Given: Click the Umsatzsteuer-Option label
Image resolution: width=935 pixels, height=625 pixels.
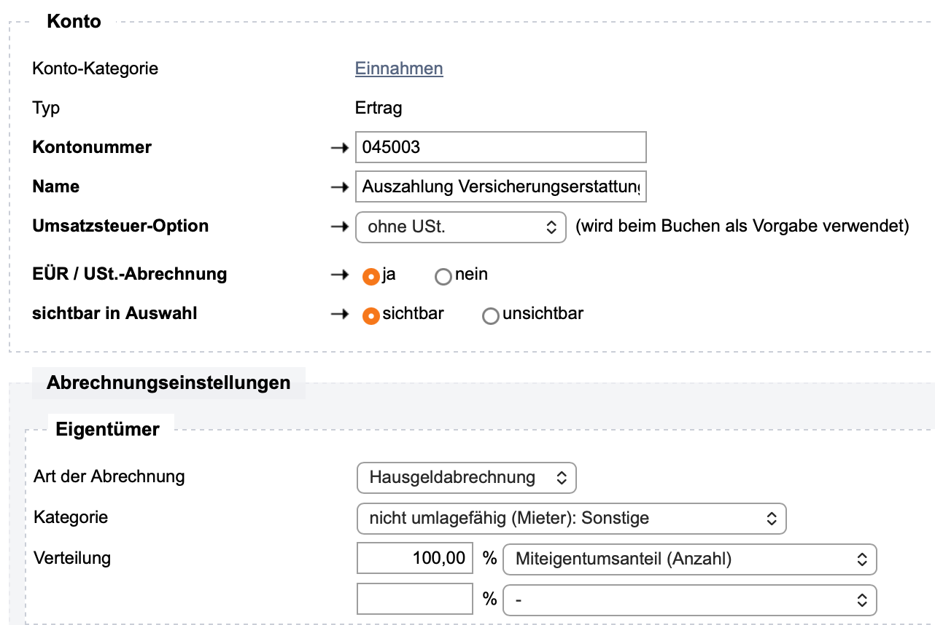Looking at the screenshot, I should point(120,226).
